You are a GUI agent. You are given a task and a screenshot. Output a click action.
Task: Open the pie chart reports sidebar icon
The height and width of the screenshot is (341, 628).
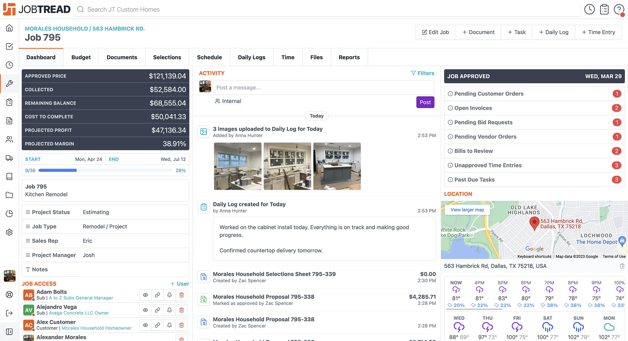click(9, 214)
